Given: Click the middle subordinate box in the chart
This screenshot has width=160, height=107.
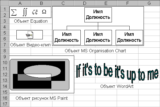Looking at the screenshot, I should [x=98, y=37].
